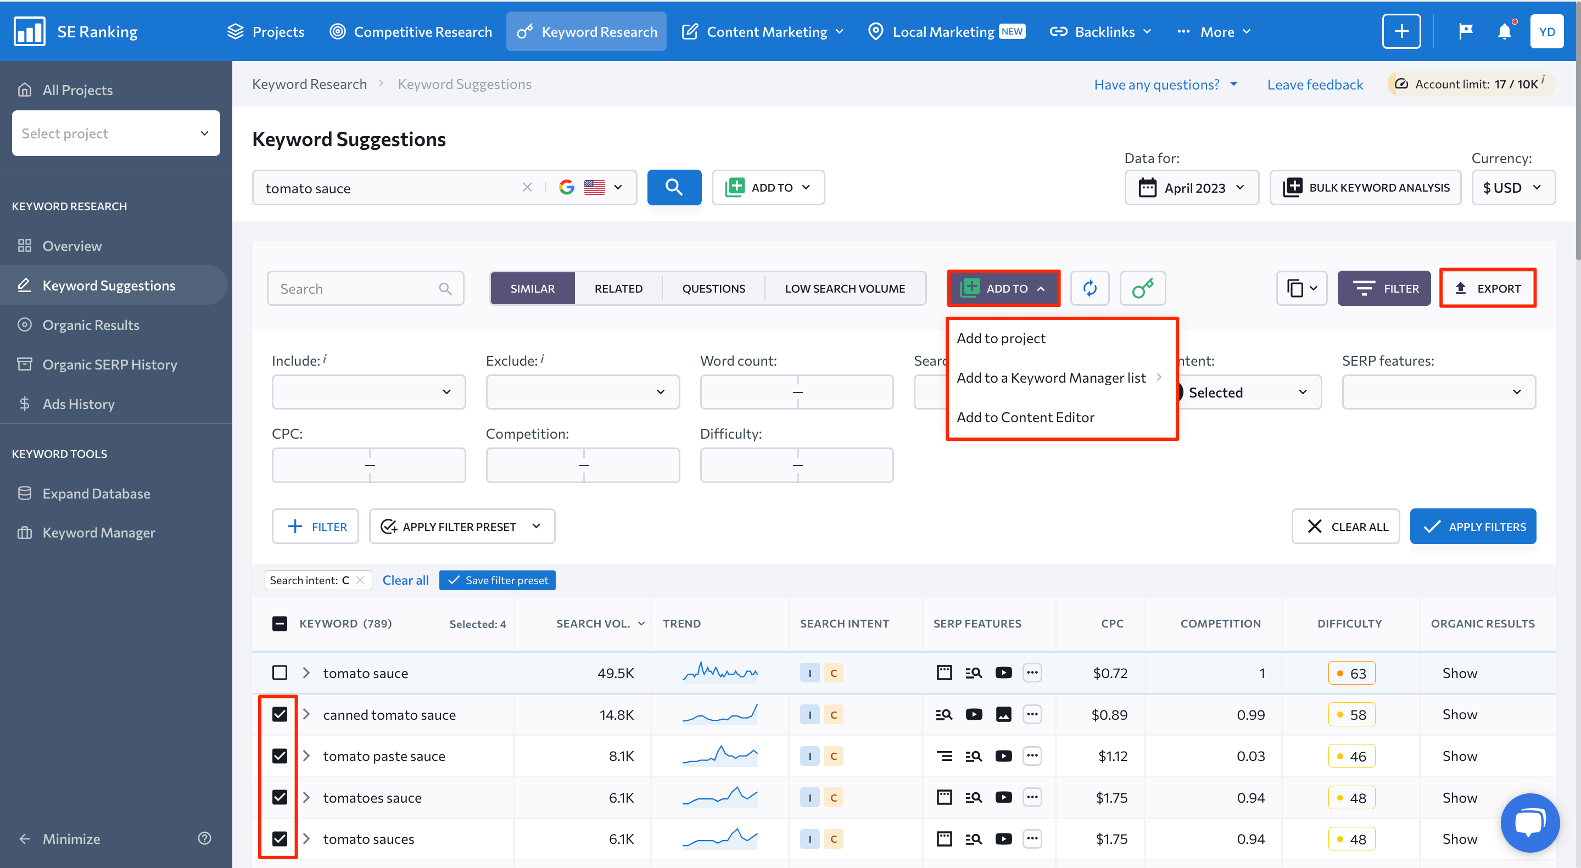
Task: Check the tomato sauce row checkbox
Action: coord(280,673)
